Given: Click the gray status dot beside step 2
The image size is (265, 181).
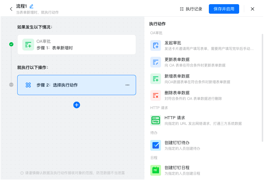Looking at the screenshot, I should pos(11,85).
